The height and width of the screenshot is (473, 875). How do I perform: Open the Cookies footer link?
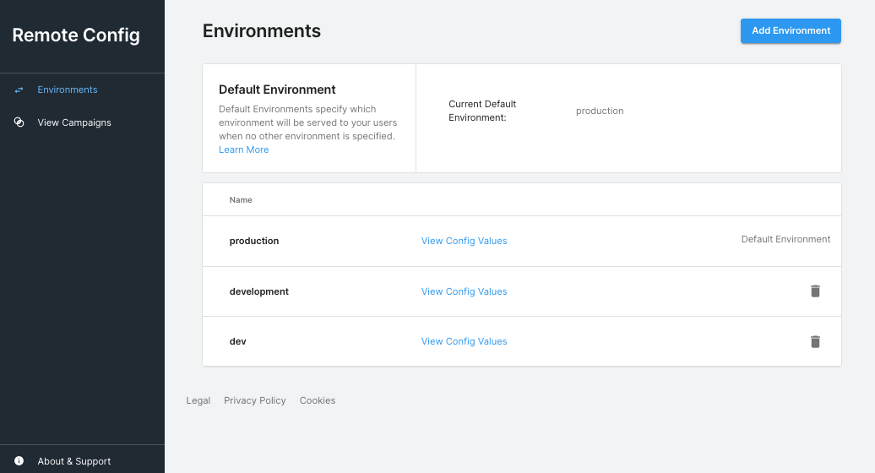[x=318, y=400]
